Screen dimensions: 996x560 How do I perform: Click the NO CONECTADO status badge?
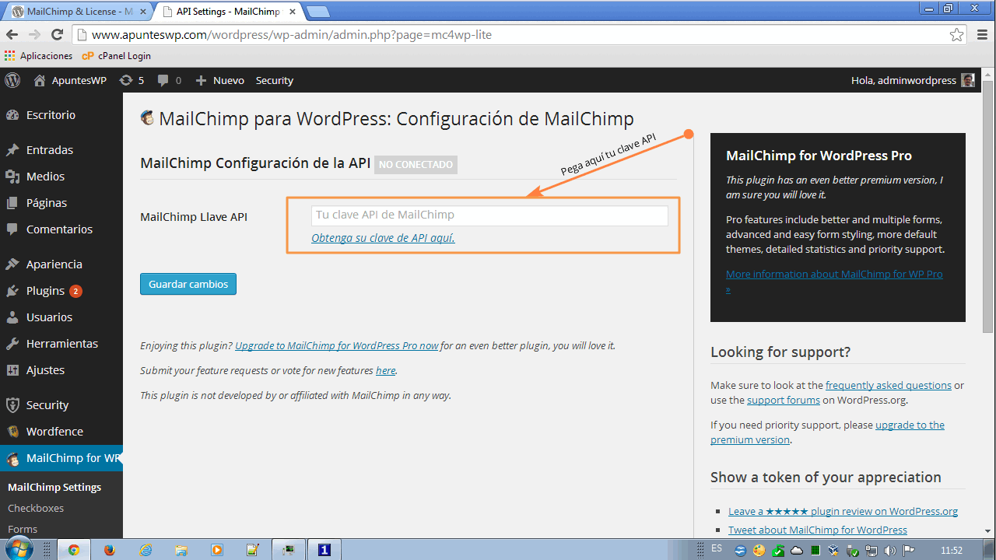(416, 164)
